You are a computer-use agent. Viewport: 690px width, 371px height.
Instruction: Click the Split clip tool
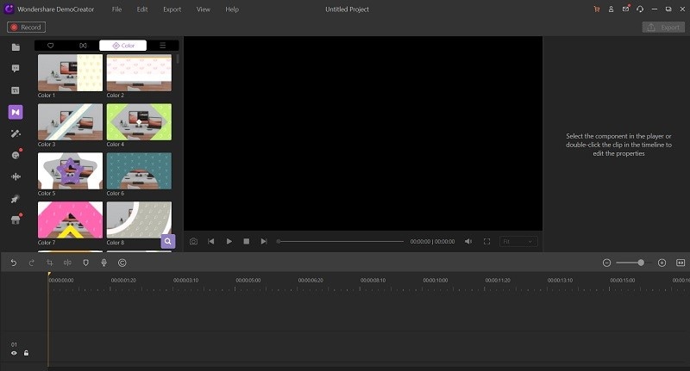(67, 263)
